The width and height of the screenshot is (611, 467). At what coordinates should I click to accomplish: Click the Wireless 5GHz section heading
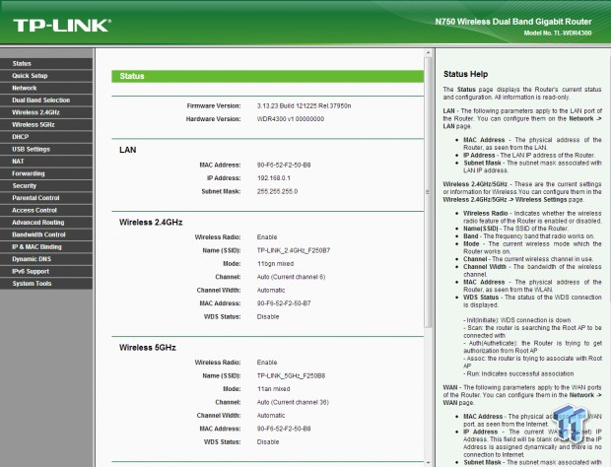click(147, 348)
